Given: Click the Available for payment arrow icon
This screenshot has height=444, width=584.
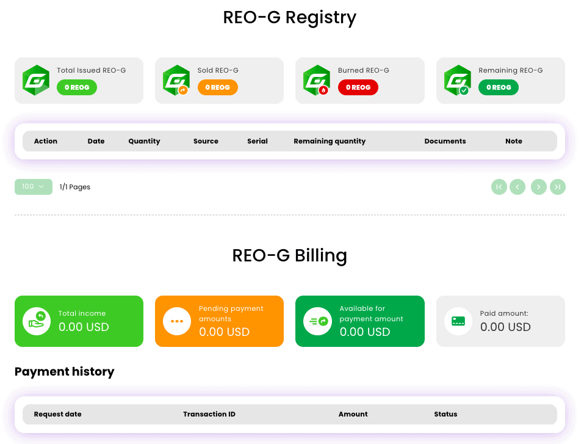Looking at the screenshot, I should [317, 321].
